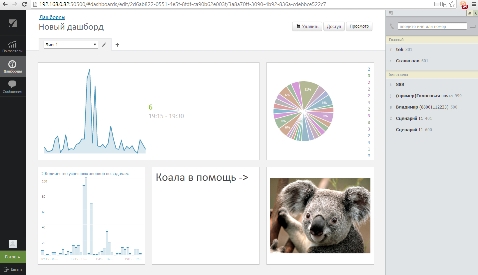Click the Выйти logout item

coord(13,269)
